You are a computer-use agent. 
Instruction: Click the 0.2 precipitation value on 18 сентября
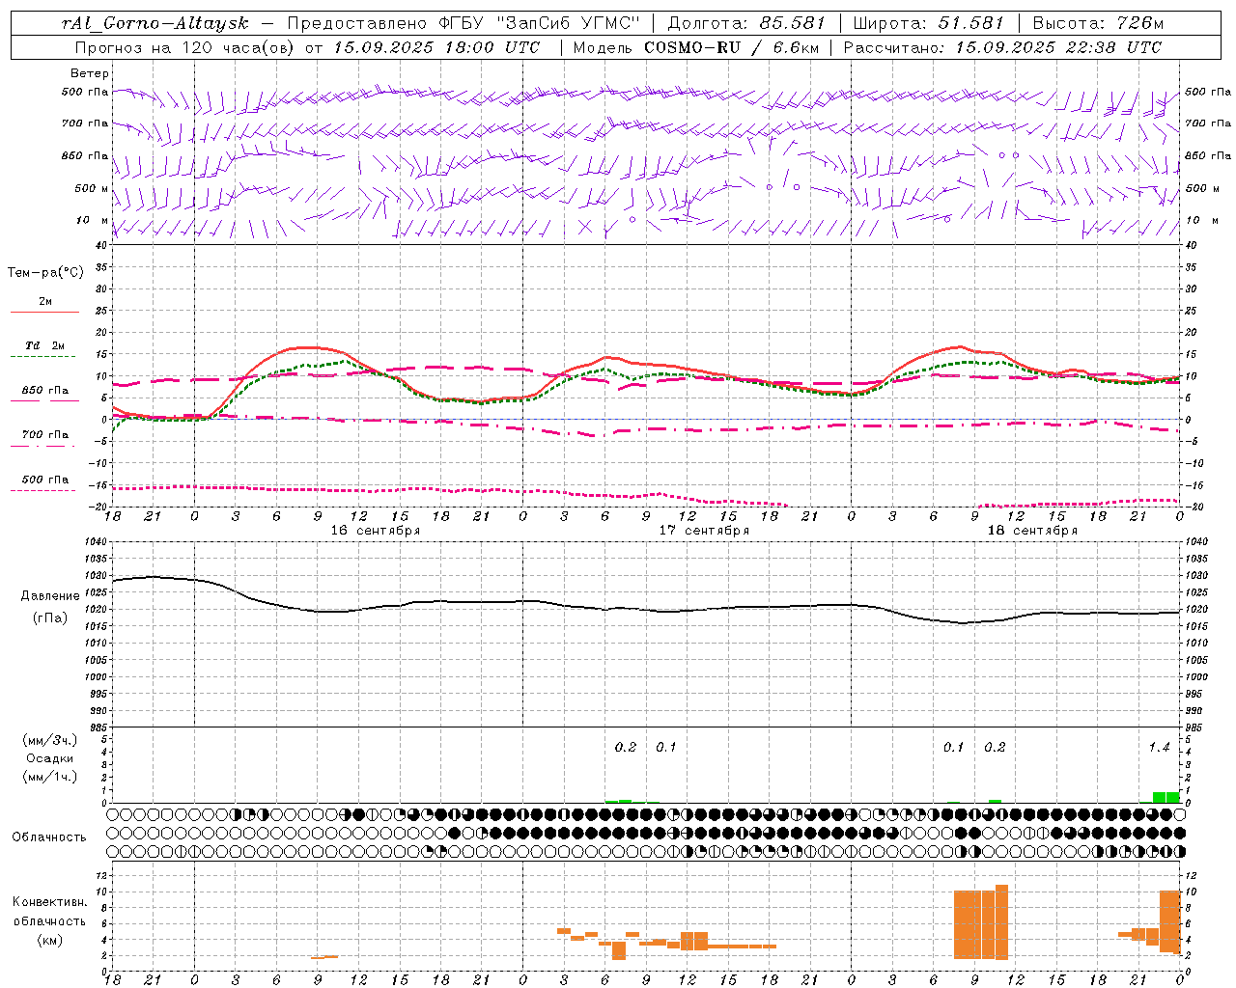[995, 747]
